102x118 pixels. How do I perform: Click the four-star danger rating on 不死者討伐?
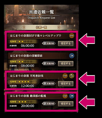coord(25,82)
